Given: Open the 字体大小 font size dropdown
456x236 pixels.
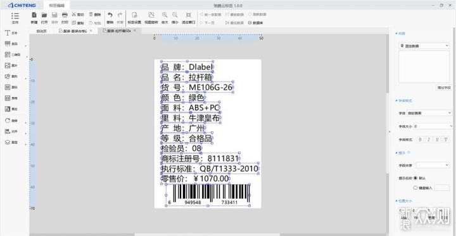Looking at the screenshot, I should click(433, 126).
